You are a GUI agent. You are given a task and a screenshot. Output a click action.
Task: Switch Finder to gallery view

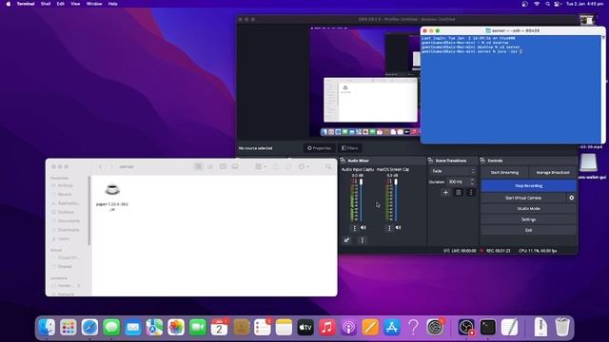(x=235, y=167)
